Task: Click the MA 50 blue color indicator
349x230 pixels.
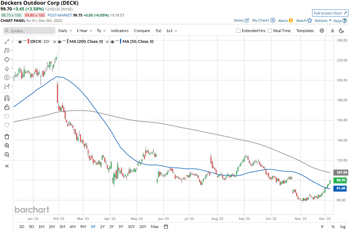Action: [120, 41]
